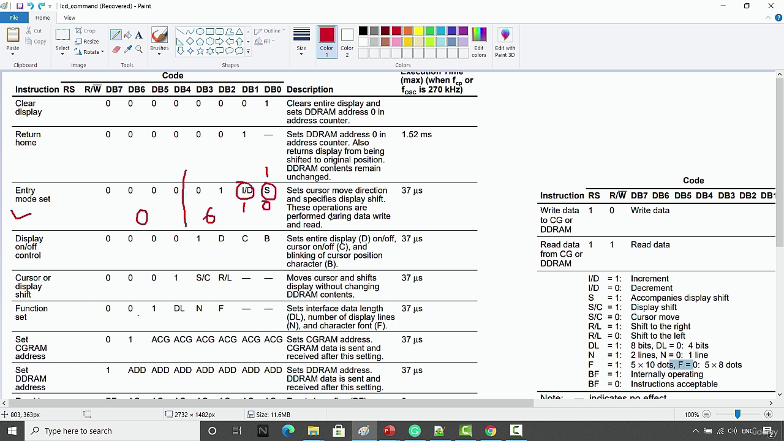Screen dimensions: 784x441
Task: Click the zoom out minus button
Action: (706, 415)
